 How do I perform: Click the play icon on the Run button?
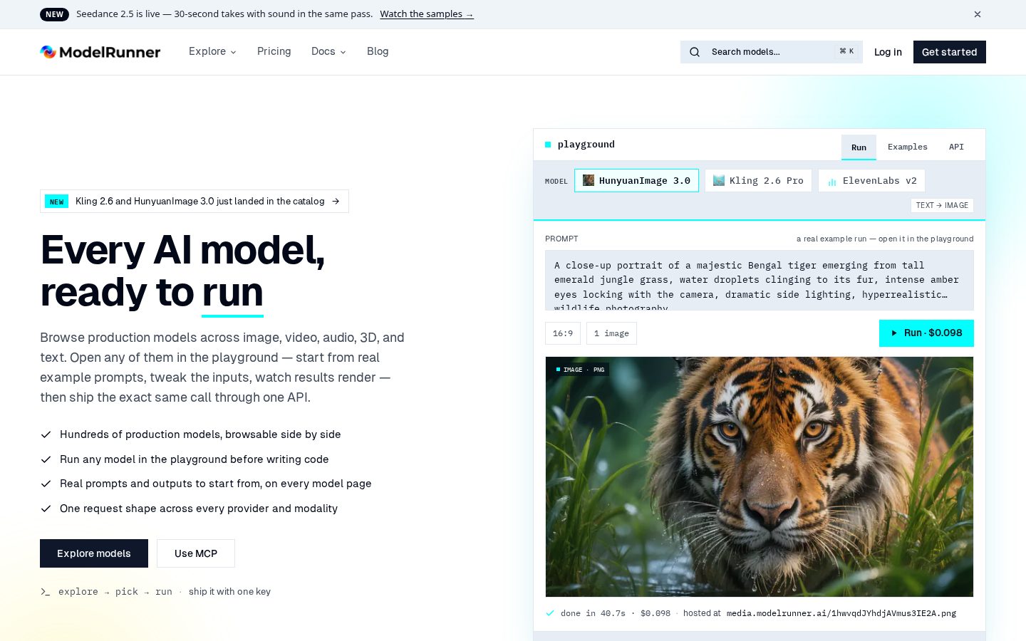tap(894, 333)
